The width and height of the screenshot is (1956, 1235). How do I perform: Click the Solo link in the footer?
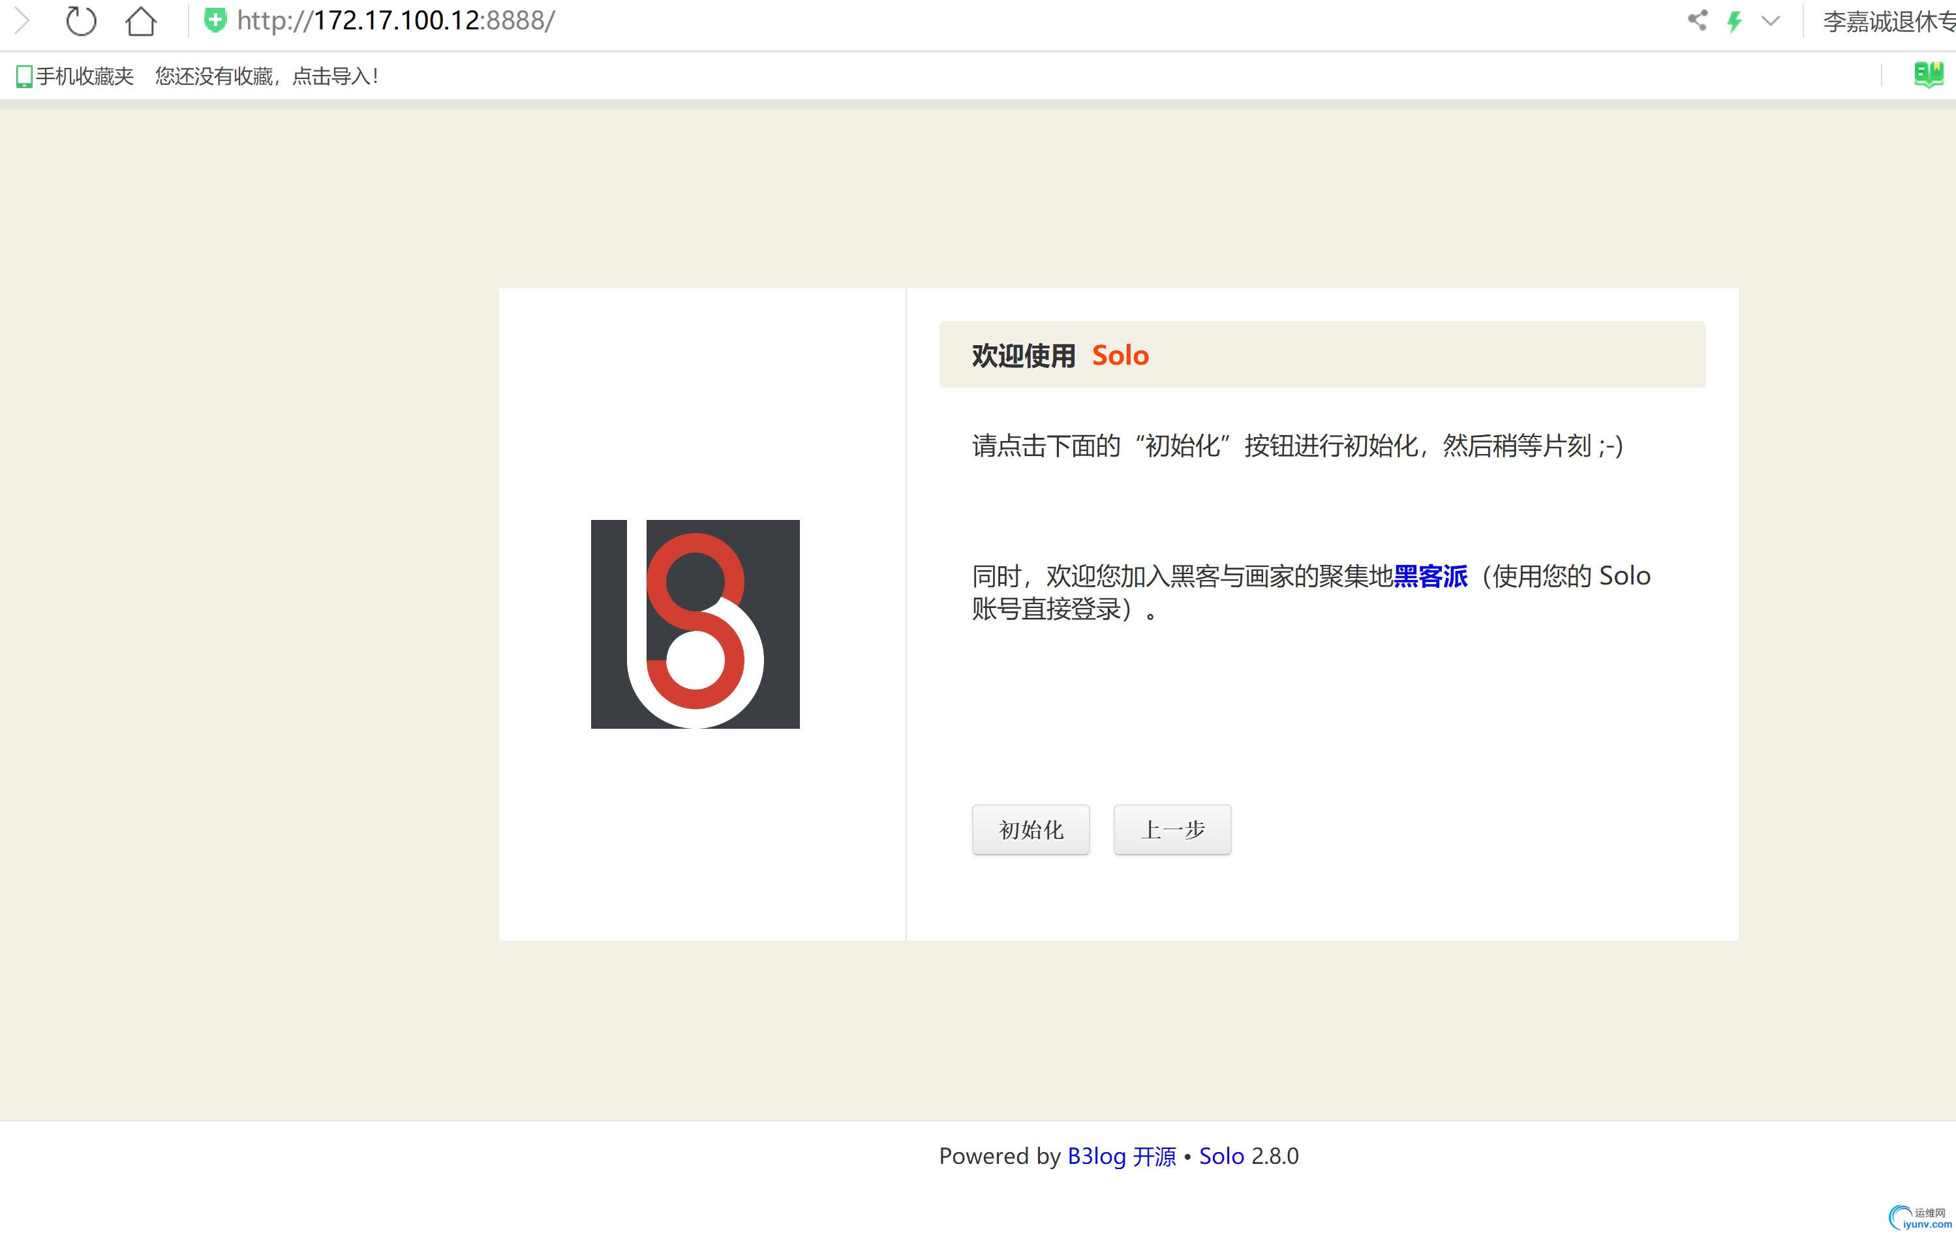pos(1222,1156)
